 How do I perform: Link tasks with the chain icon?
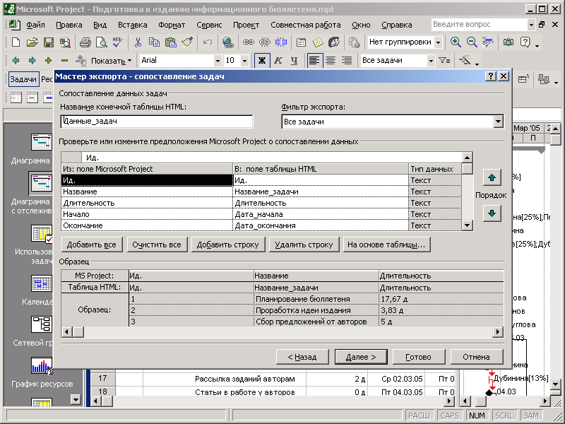point(248,42)
